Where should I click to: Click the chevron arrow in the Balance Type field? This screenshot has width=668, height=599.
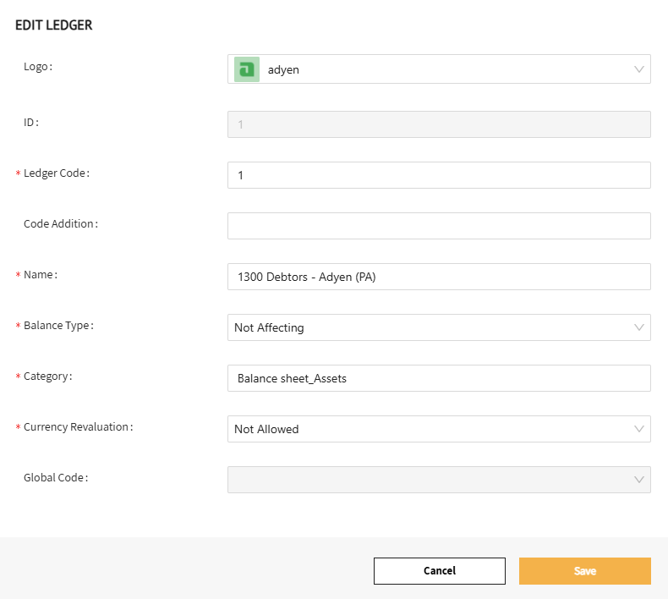pos(639,327)
